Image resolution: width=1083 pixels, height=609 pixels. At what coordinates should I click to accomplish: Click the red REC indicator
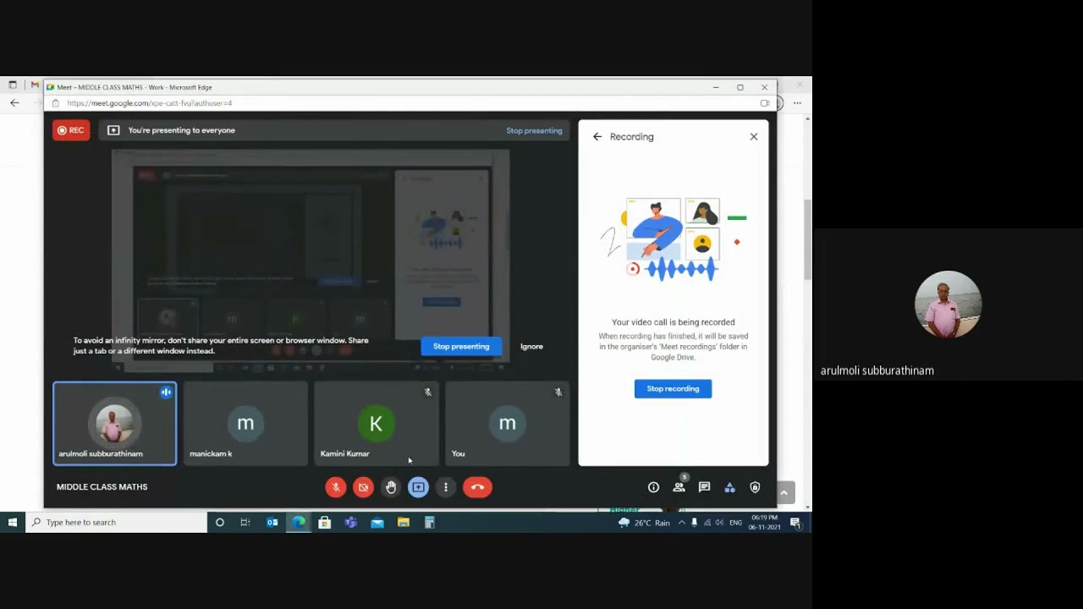click(x=71, y=130)
